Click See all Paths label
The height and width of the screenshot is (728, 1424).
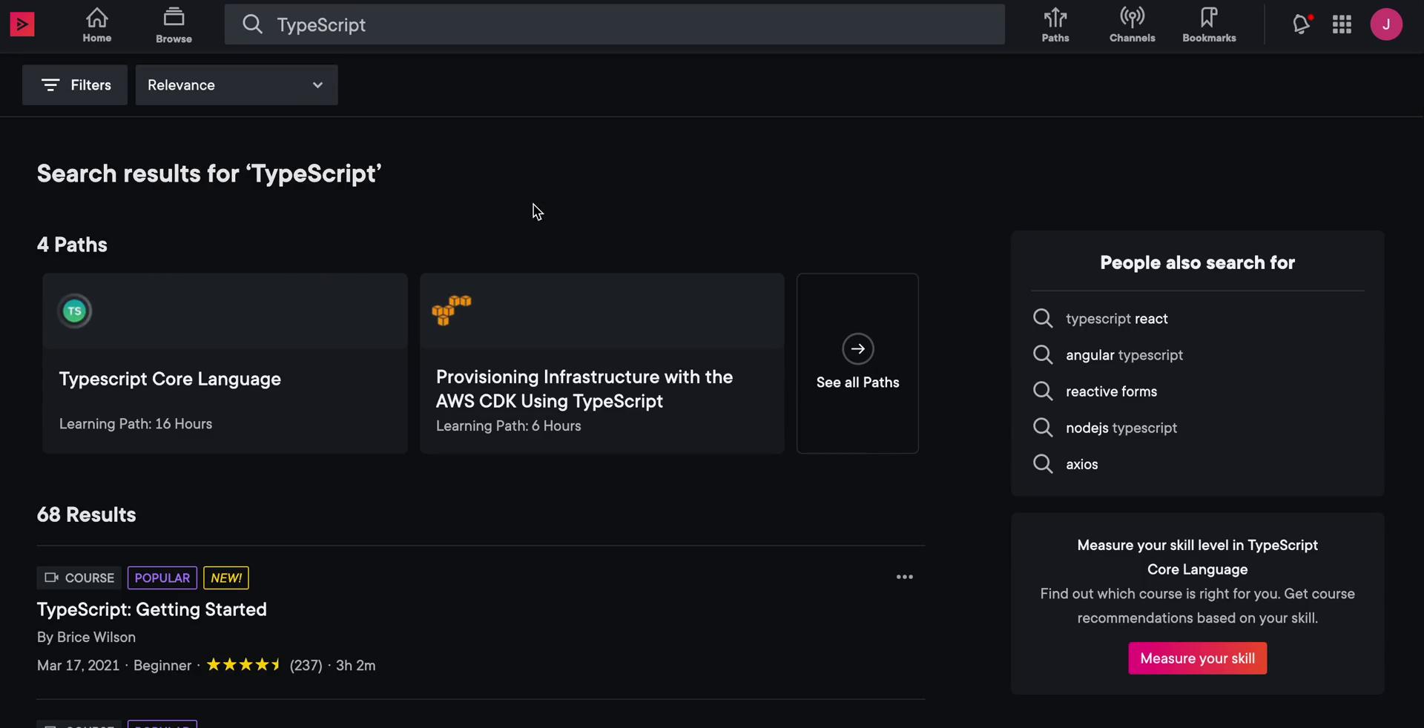point(858,383)
